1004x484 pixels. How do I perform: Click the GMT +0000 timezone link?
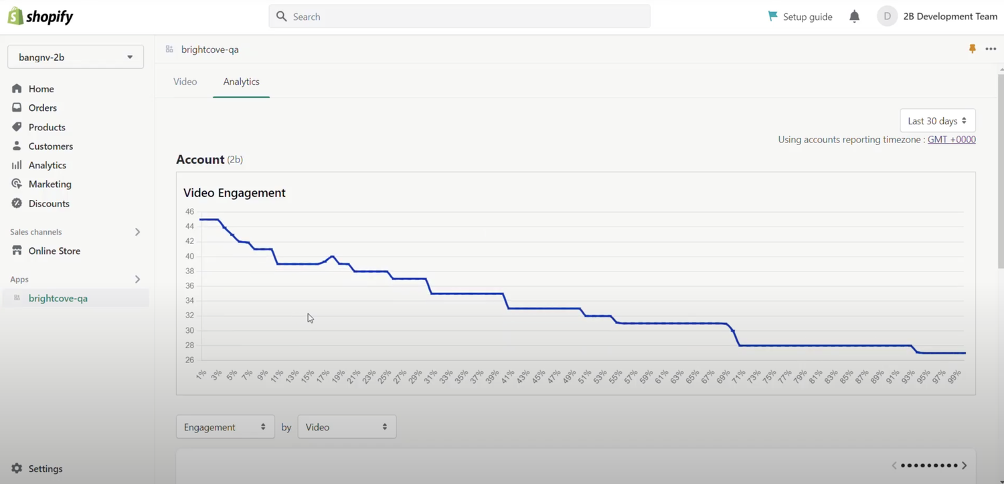pyautogui.click(x=951, y=140)
